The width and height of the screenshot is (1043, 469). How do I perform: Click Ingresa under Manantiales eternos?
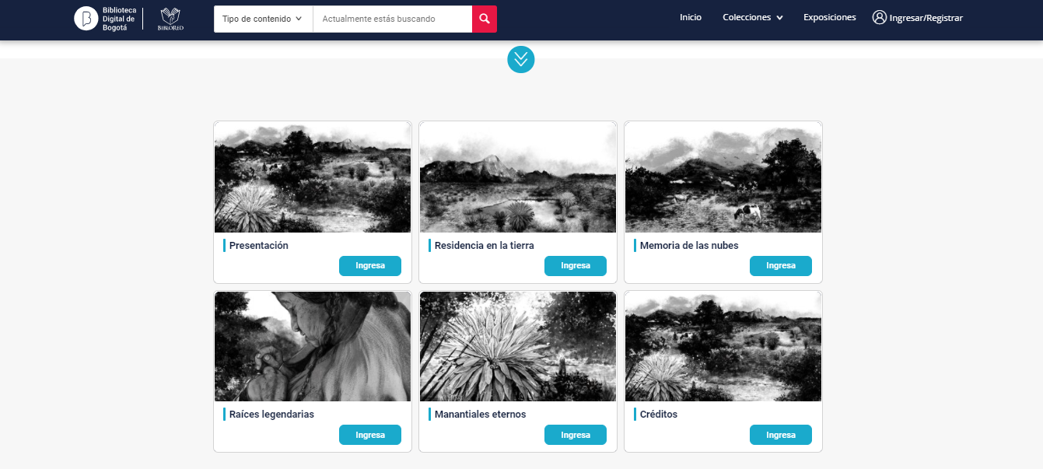(576, 435)
